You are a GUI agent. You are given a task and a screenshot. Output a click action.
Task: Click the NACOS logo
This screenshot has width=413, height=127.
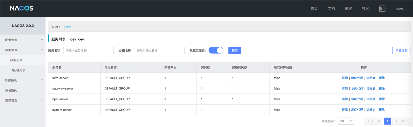(22, 8)
